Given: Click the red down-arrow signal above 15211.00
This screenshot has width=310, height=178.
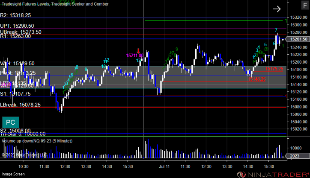Looking at the screenshot, I should (x=138, y=51).
